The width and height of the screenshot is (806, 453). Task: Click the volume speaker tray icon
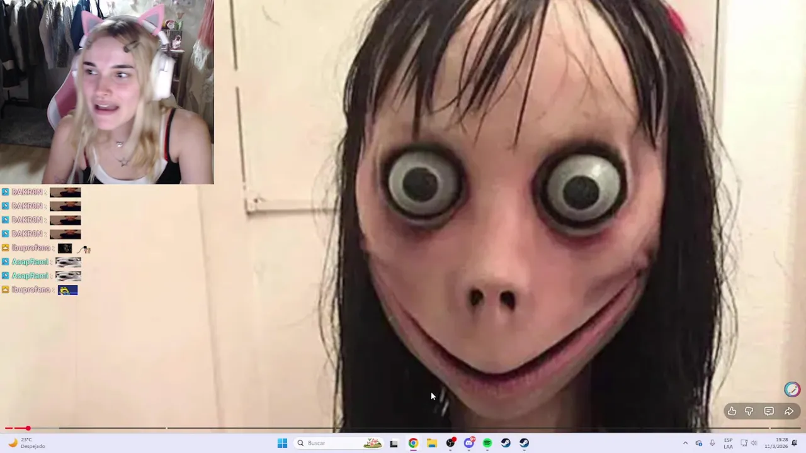[754, 443]
